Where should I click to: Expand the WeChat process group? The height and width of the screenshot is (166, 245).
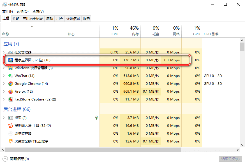pos(4,76)
